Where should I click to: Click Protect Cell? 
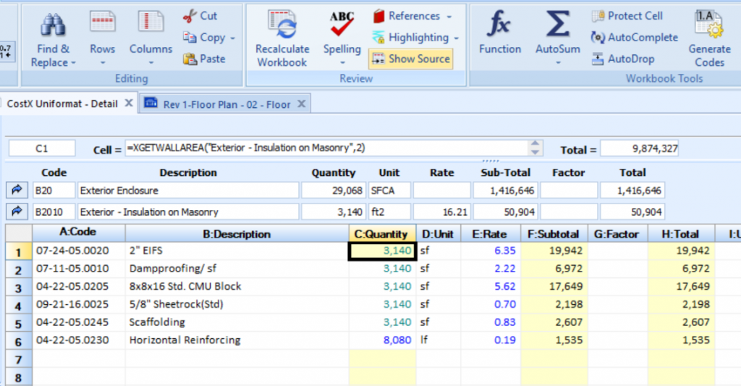627,16
